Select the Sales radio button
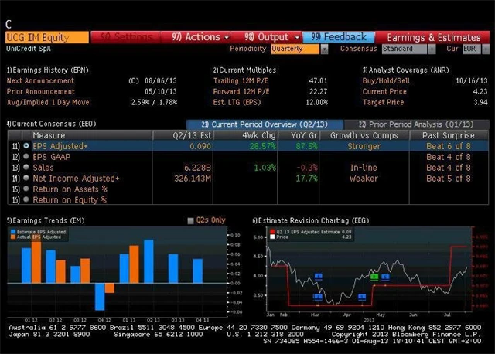Viewport: 495px width, 354px height. (x=26, y=167)
